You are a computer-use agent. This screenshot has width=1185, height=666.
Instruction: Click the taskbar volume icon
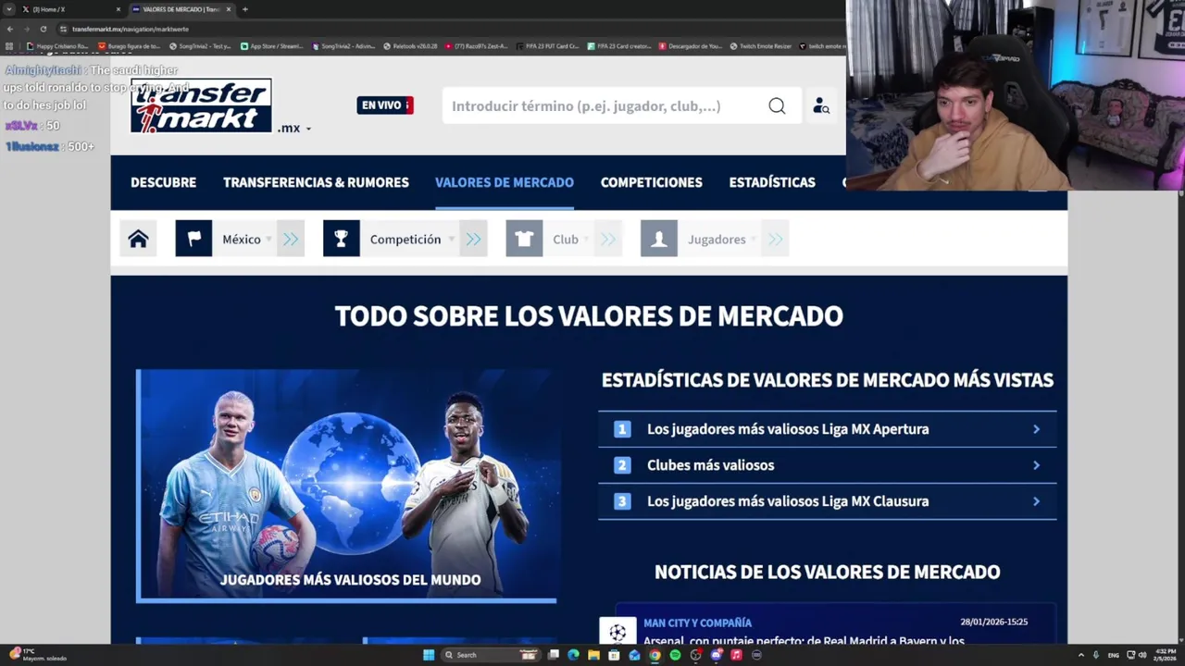1142,655
